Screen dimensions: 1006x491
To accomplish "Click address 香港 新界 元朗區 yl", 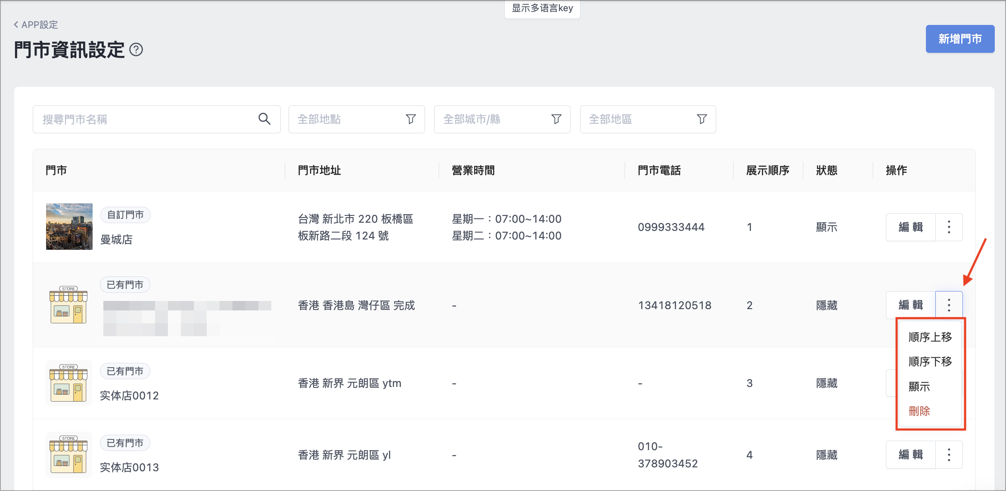I will (344, 455).
